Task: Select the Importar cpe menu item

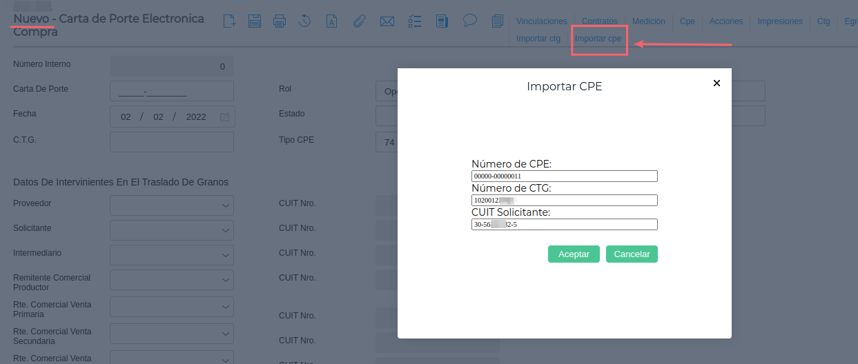Action: tap(598, 39)
